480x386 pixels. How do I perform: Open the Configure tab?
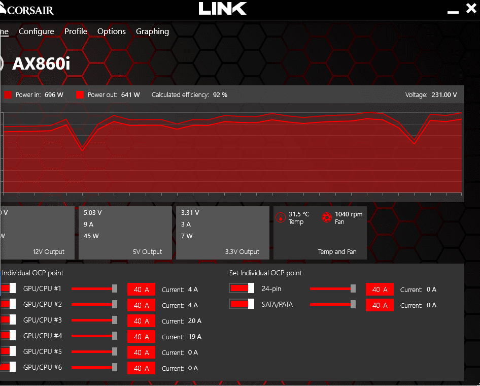click(36, 31)
